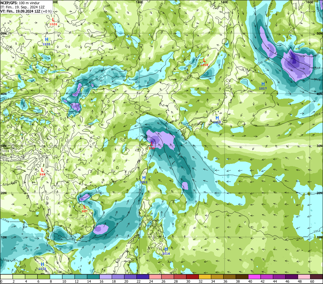Click the green 6–8 legend swatch
Image resolution: width=323 pixels, height=284 pixels.
[x=44, y=277]
